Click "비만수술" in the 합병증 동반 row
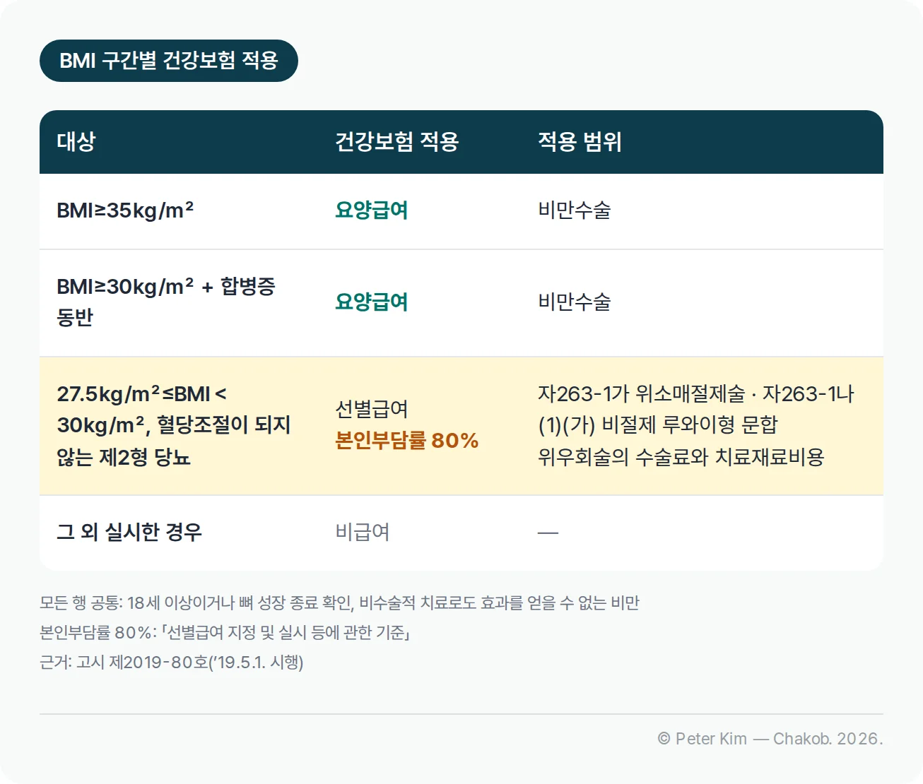Screen dimensions: 923x784 click(575, 302)
